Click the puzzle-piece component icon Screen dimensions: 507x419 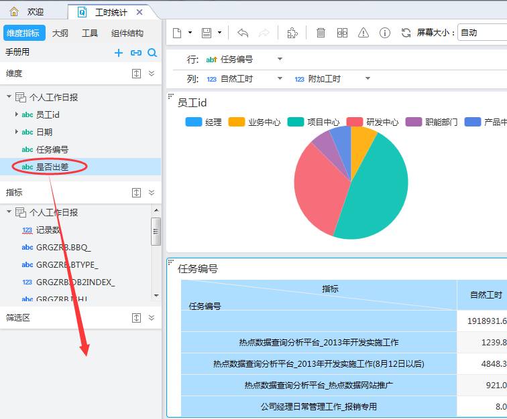pyautogui.click(x=292, y=33)
